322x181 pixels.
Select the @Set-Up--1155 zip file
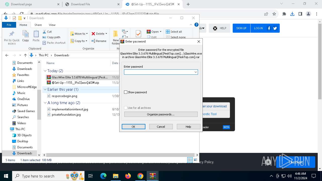tap(75, 82)
